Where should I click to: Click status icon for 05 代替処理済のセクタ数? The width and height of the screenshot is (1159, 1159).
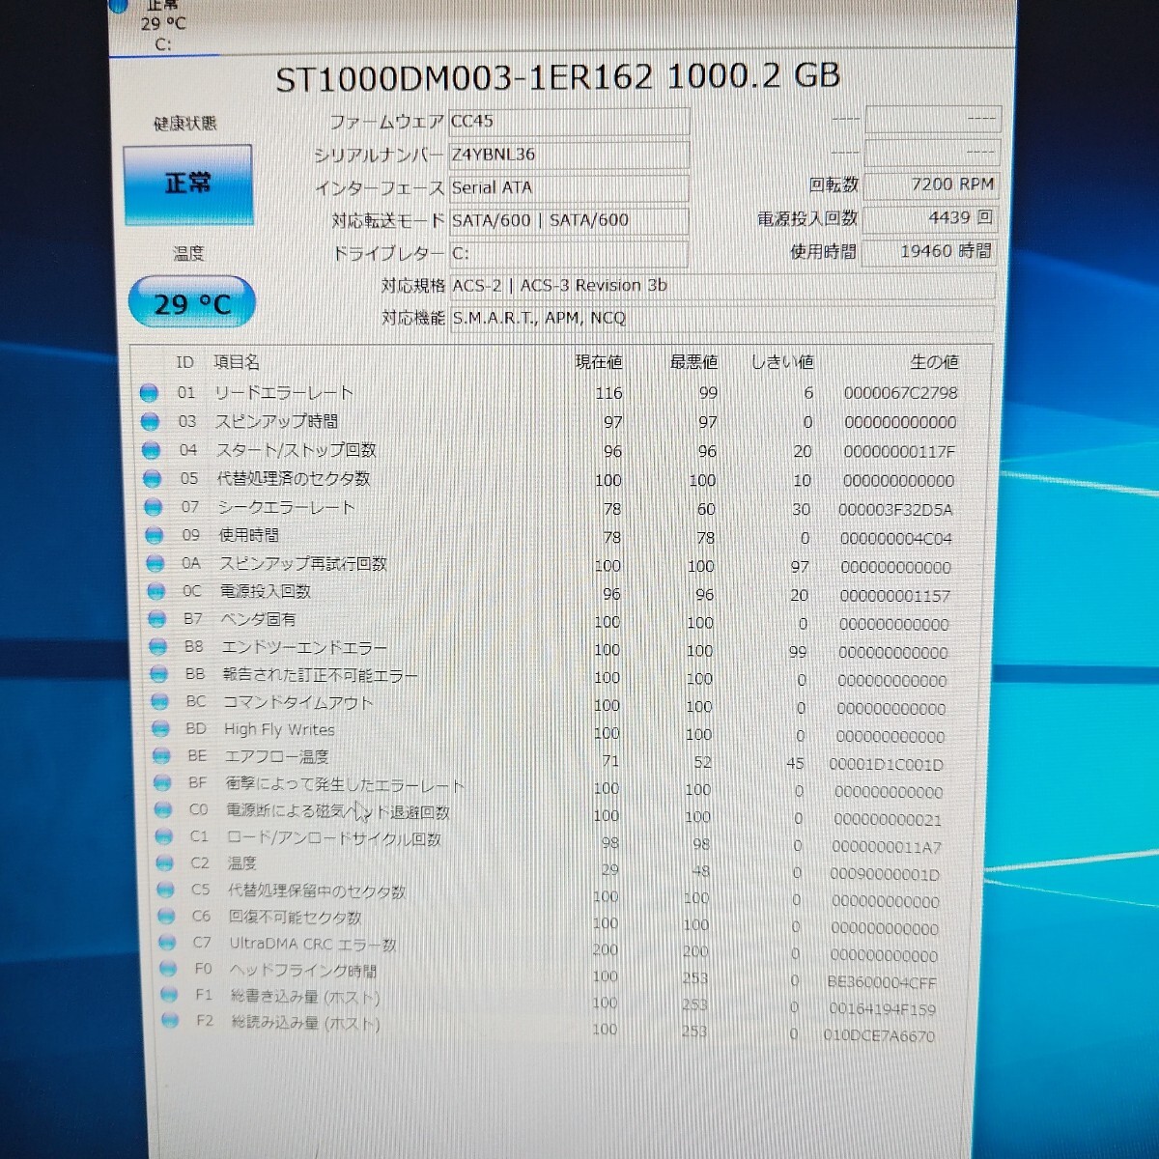[x=152, y=479]
